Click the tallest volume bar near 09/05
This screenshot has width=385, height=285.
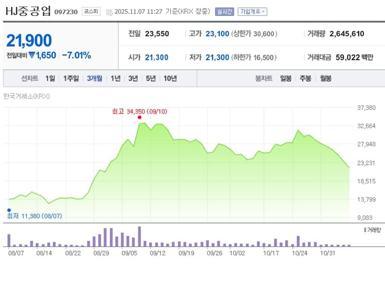click(x=140, y=236)
